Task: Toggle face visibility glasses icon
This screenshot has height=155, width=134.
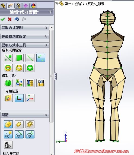Action: pos(8,134)
